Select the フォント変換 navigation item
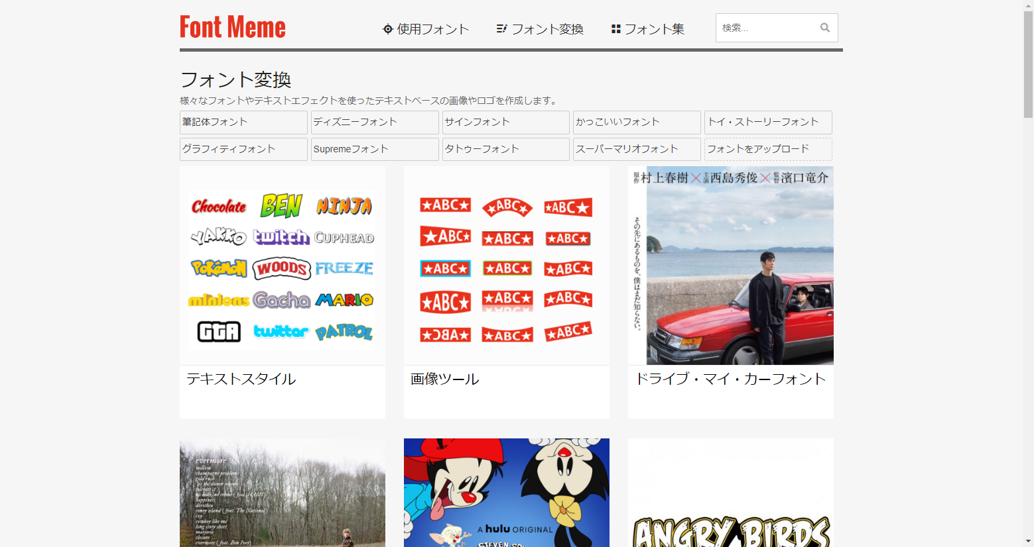 tap(547, 28)
